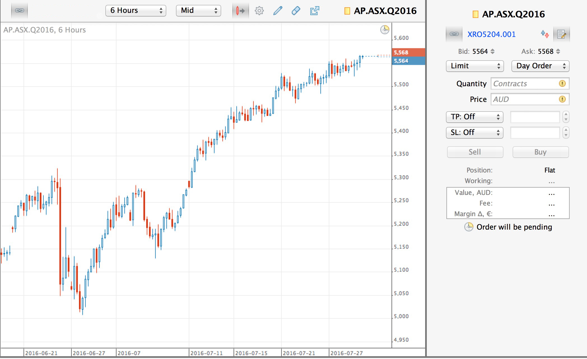Open chart settings gear icon
The height and width of the screenshot is (359, 587).
(259, 11)
